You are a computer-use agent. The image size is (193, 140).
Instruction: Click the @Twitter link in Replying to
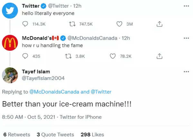pyautogui.click(x=101, y=92)
